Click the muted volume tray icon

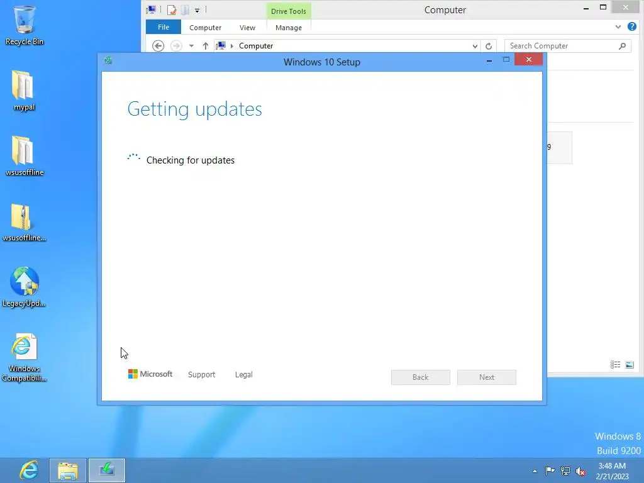click(580, 471)
